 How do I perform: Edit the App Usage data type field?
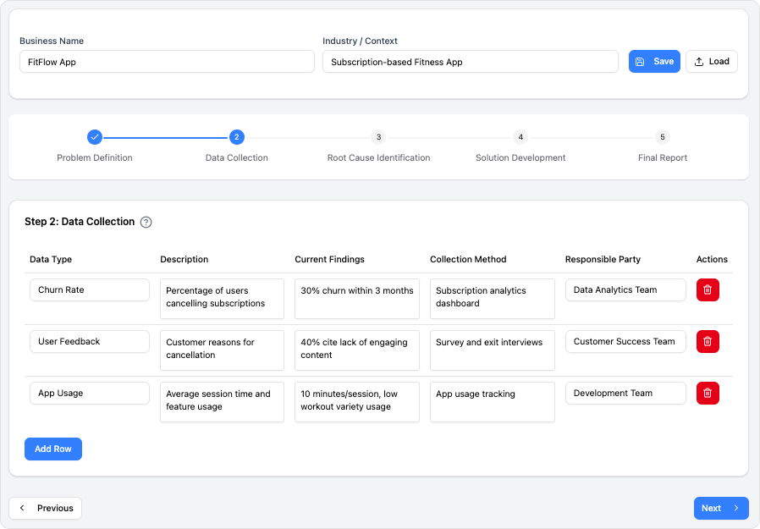(x=90, y=394)
